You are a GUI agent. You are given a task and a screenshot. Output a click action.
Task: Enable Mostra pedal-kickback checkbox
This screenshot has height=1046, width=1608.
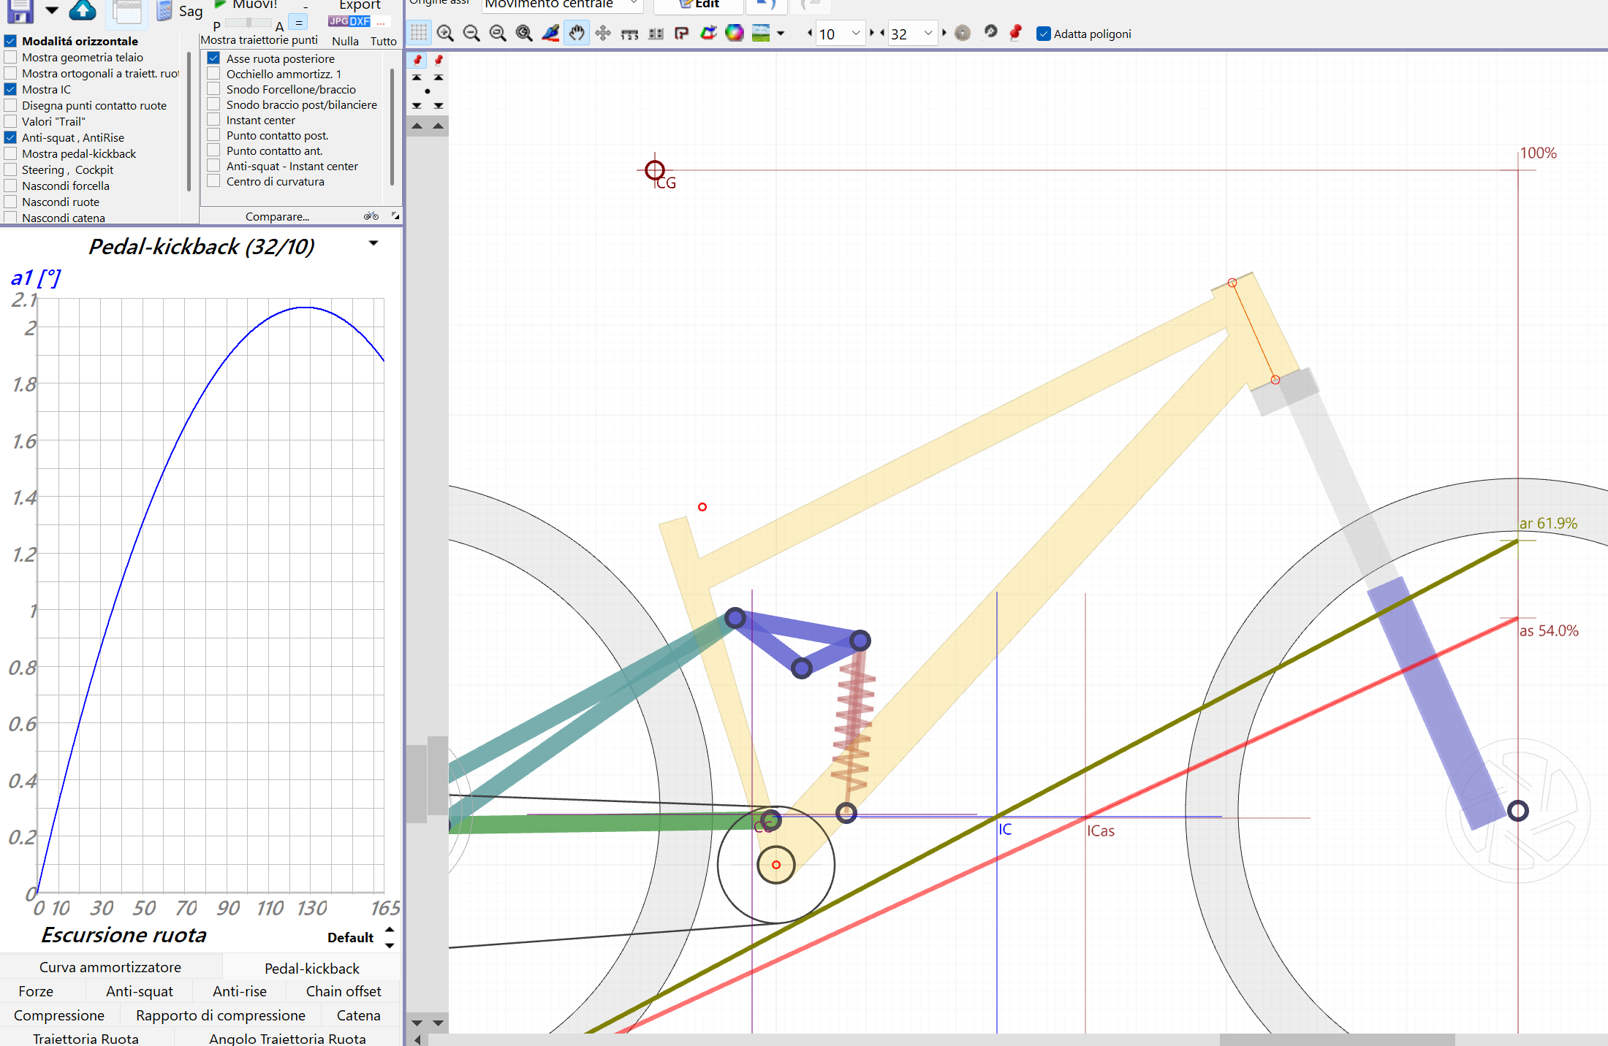click(11, 153)
